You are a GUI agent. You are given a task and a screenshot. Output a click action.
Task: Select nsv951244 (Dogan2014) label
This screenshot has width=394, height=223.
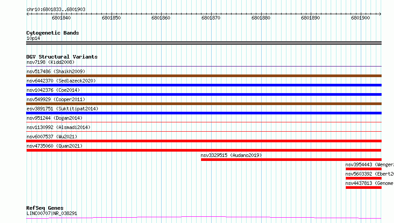click(54, 118)
